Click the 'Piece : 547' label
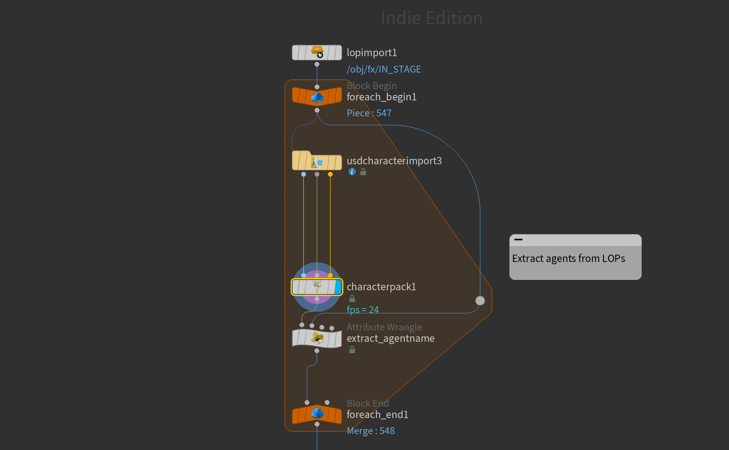The width and height of the screenshot is (729, 450). (369, 113)
